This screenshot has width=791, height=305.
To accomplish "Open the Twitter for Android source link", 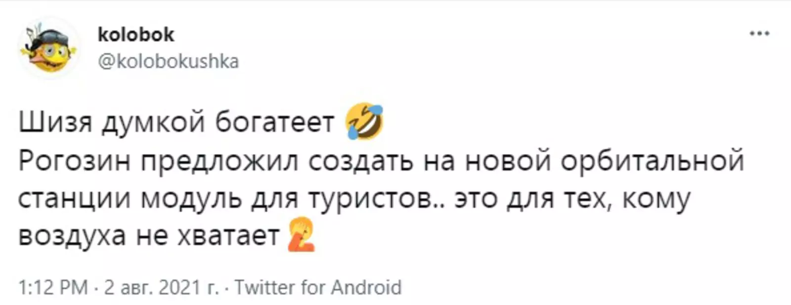I will (317, 287).
